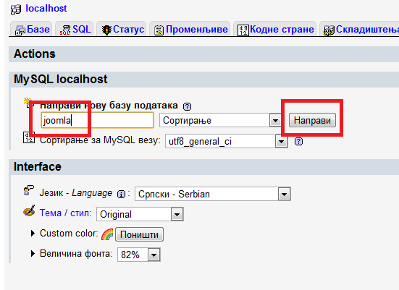
Task: Click the help icon next to utf8_general_ci
Action: coord(298,142)
